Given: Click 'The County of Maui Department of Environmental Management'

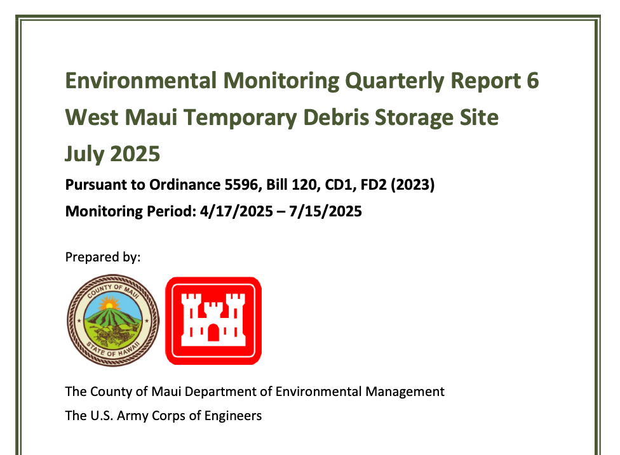Looking at the screenshot, I should [x=255, y=392].
